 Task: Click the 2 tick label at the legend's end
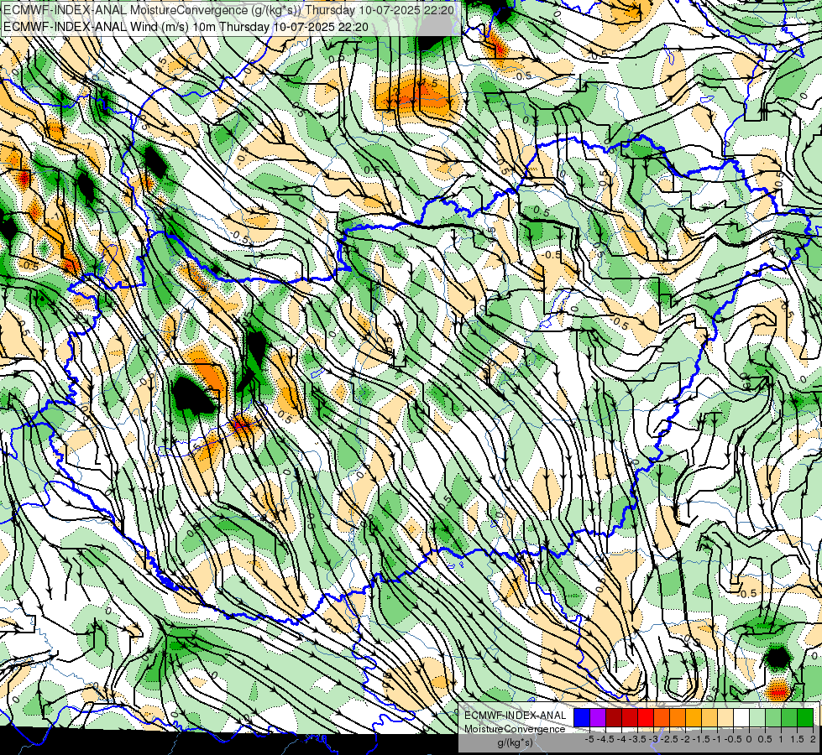point(813,739)
